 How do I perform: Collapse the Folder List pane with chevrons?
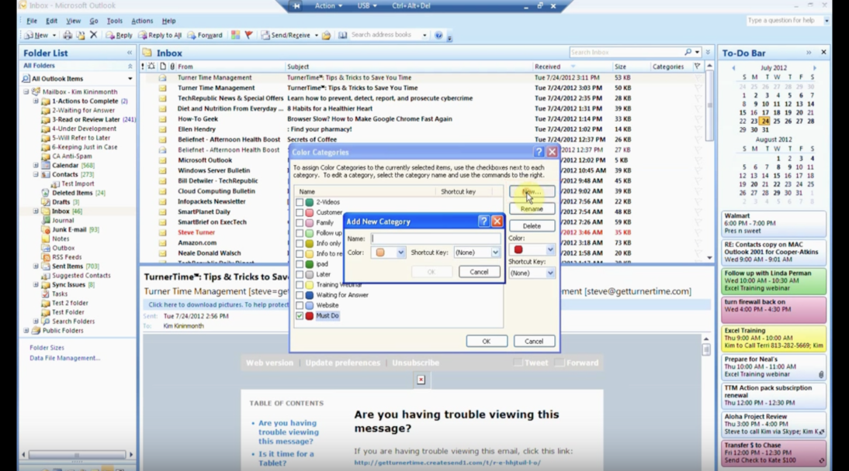[130, 53]
